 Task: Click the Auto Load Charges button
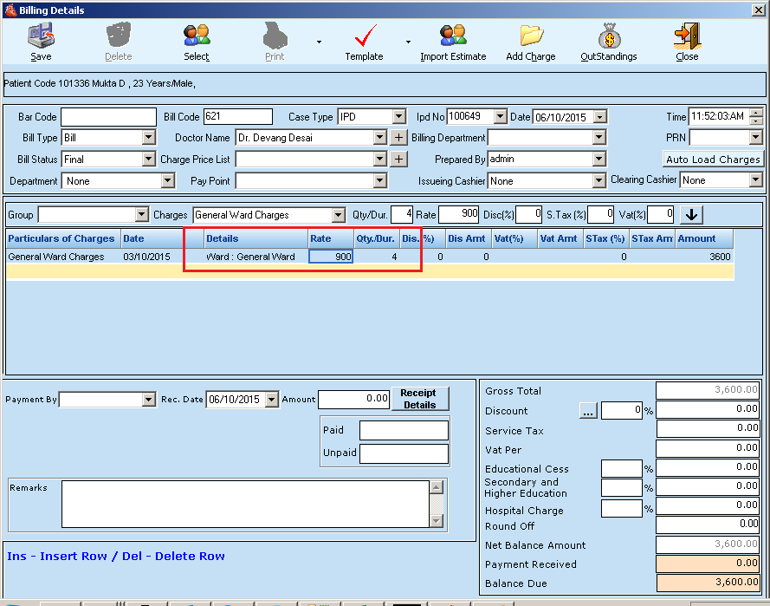[713, 160]
